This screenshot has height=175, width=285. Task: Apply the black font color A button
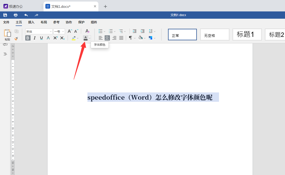pos(85,38)
